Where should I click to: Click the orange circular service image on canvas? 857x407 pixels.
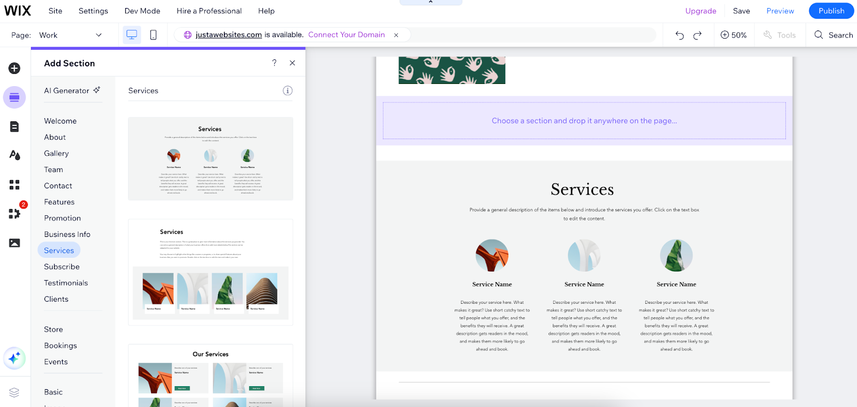tap(492, 256)
